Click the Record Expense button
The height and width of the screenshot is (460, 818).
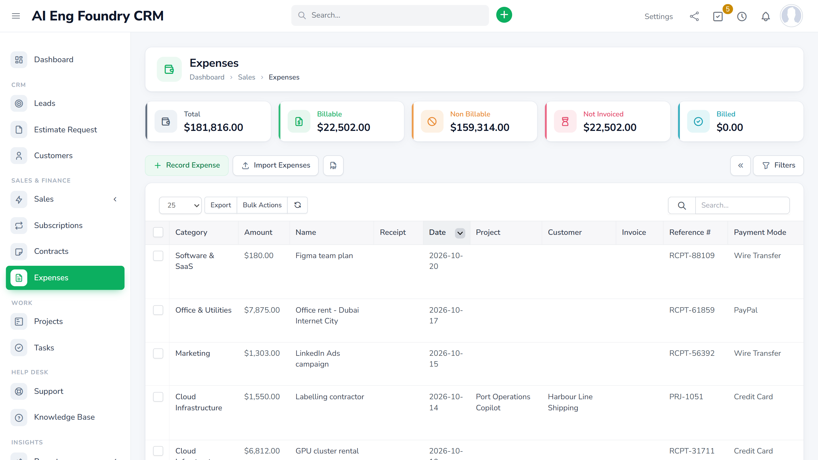click(187, 165)
